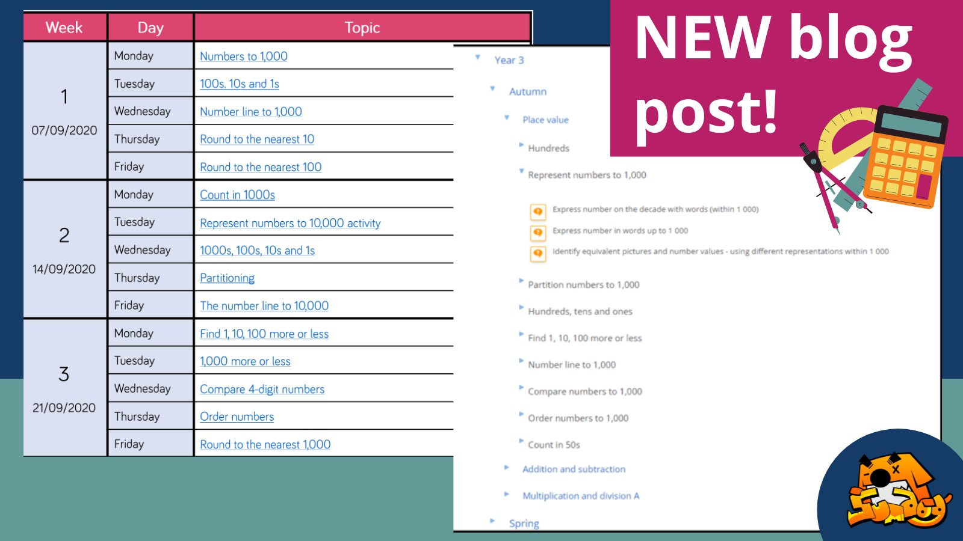Collapse Represent numbers to 1,000 arrow

pyautogui.click(x=521, y=172)
